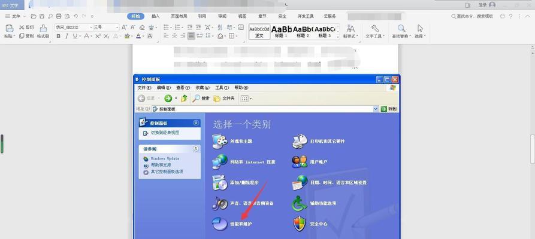Click the align right paragraph icon
Viewport: 535px width, 239px height.
[x=183, y=36]
